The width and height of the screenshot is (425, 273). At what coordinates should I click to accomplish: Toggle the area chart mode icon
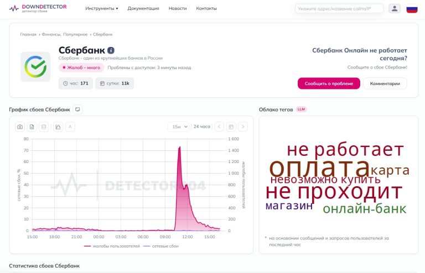click(x=58, y=127)
